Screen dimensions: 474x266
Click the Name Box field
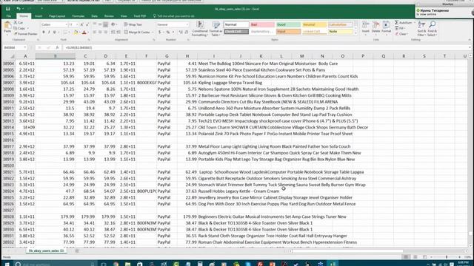(x=14, y=47)
